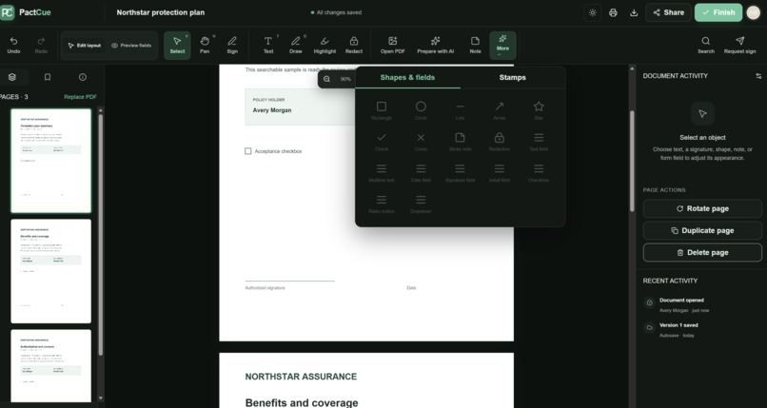
Task: Open the third page thumbnail
Action: click(50, 365)
